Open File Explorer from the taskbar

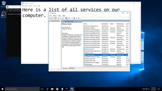click(52, 89)
